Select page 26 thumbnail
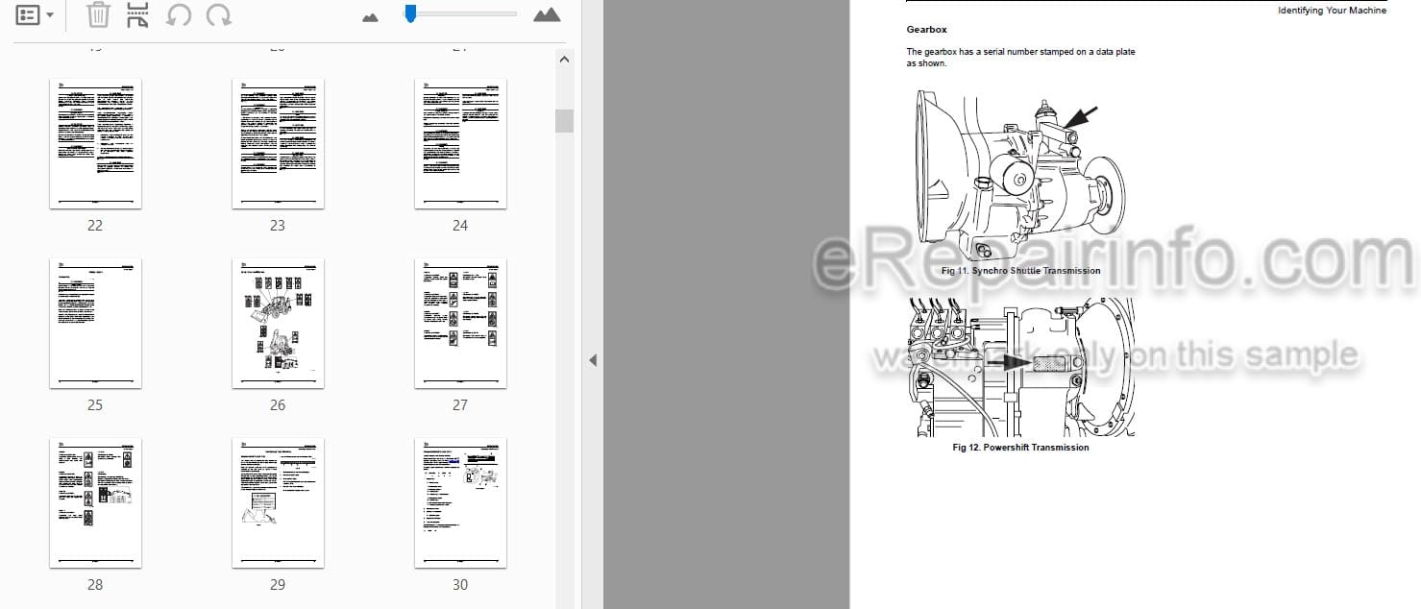The height and width of the screenshot is (609, 1421). (278, 323)
